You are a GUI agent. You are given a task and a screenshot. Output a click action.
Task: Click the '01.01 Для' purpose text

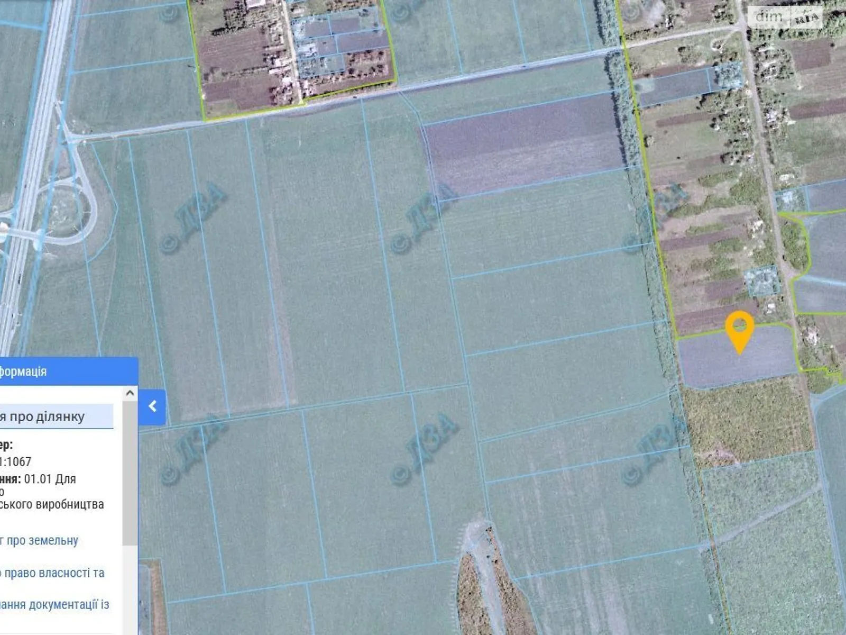coord(50,479)
